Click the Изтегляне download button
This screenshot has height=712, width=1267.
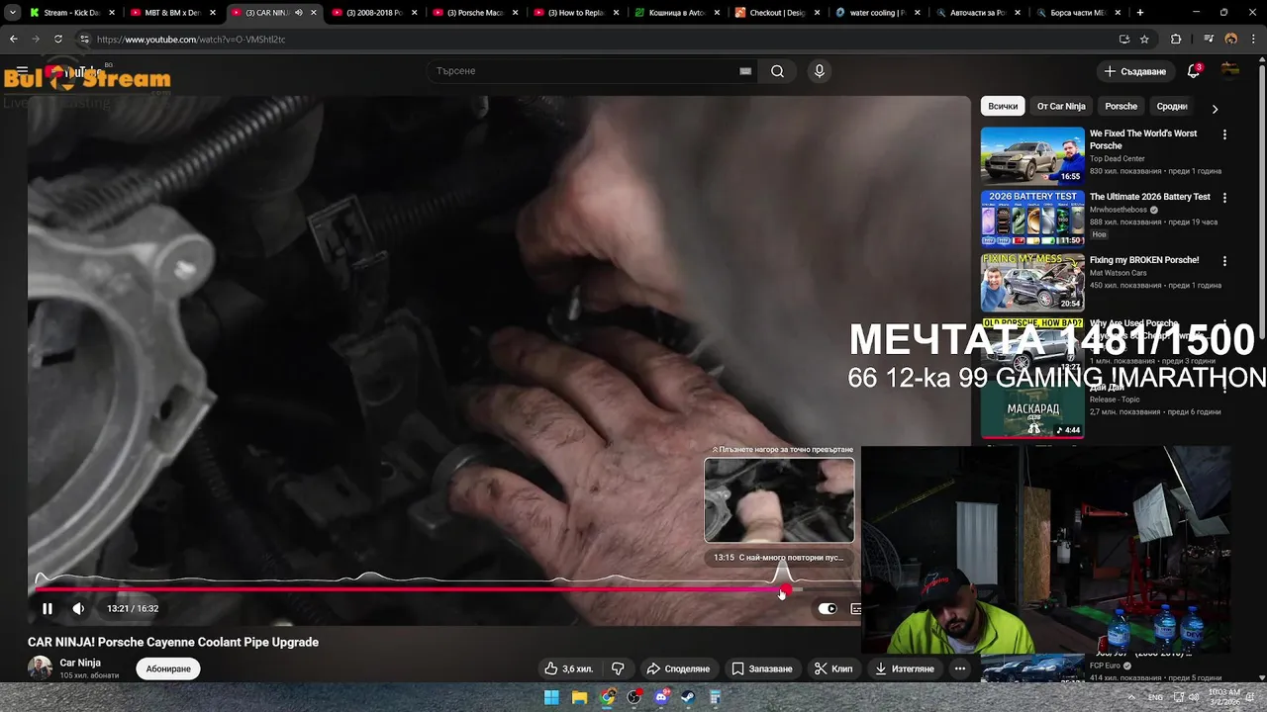pyautogui.click(x=905, y=668)
